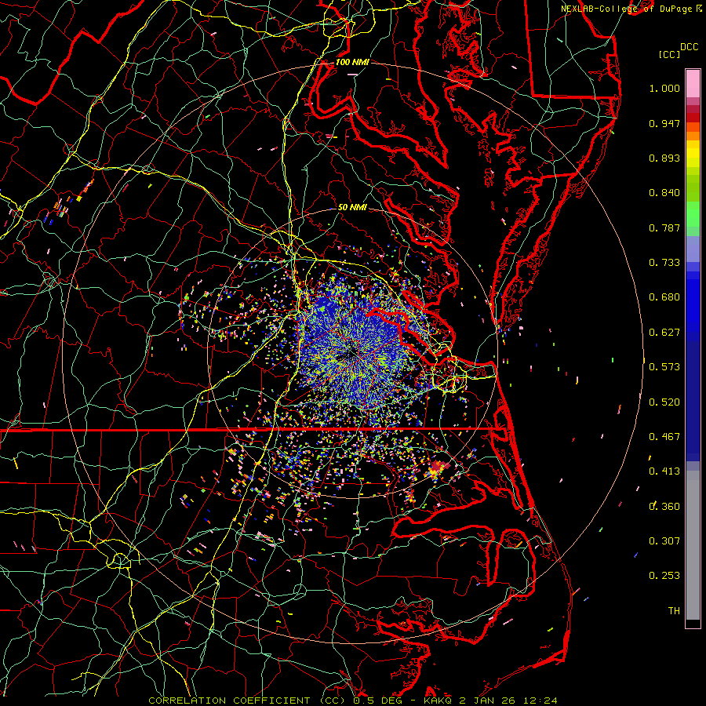The image size is (706, 706).
Task: Click the 0.253 legend value
Action: pyautogui.click(x=664, y=576)
